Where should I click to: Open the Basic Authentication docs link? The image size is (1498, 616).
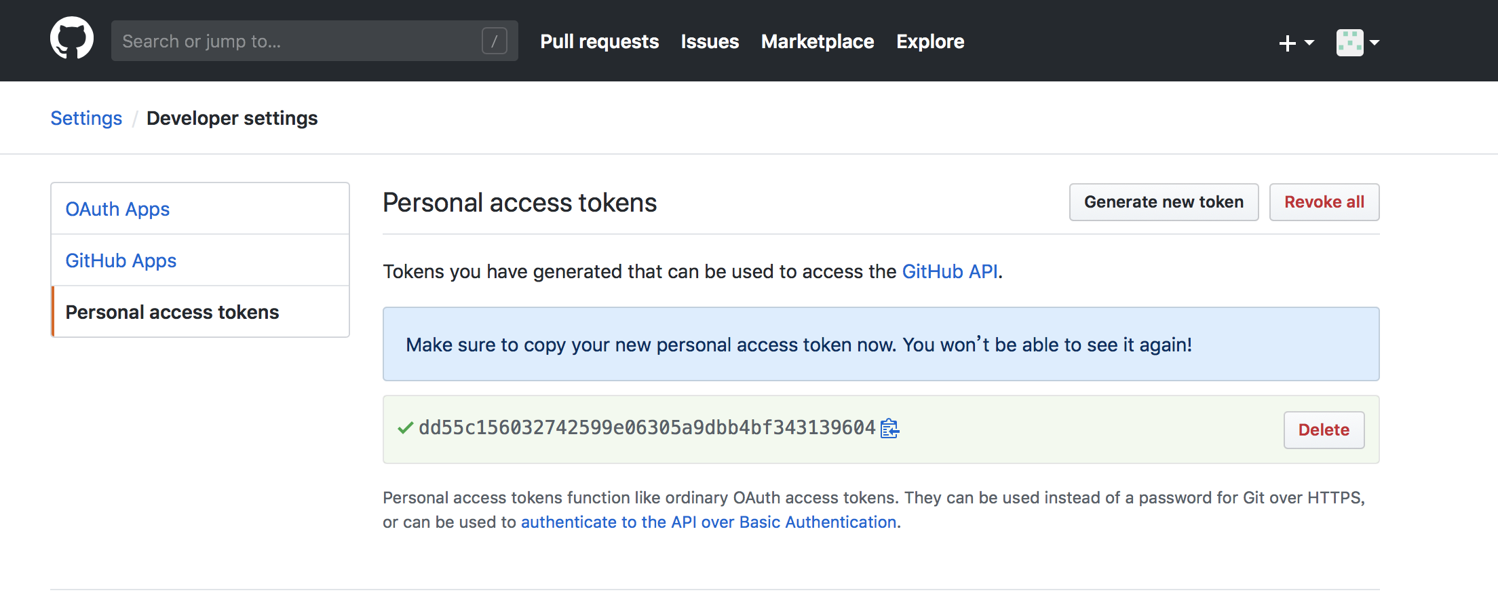pyautogui.click(x=708, y=522)
